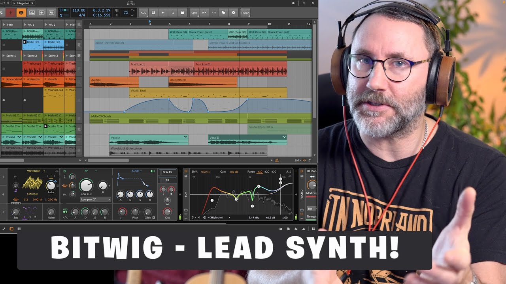Click the large filter cutoff knob 4.59 kHz
Screen dimensions: 506x284
(x=86, y=185)
